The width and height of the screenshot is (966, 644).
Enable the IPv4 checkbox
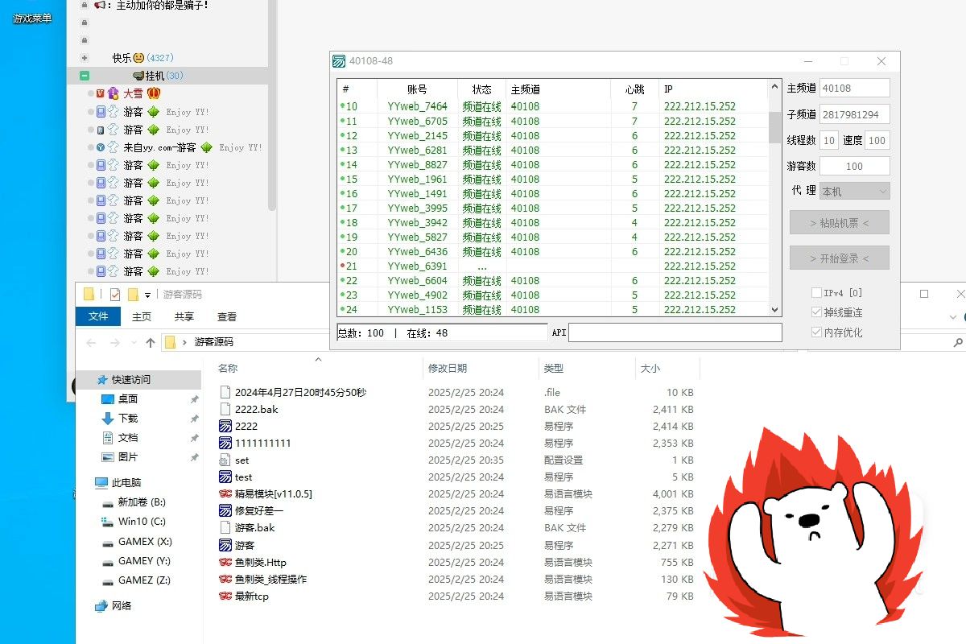point(818,292)
